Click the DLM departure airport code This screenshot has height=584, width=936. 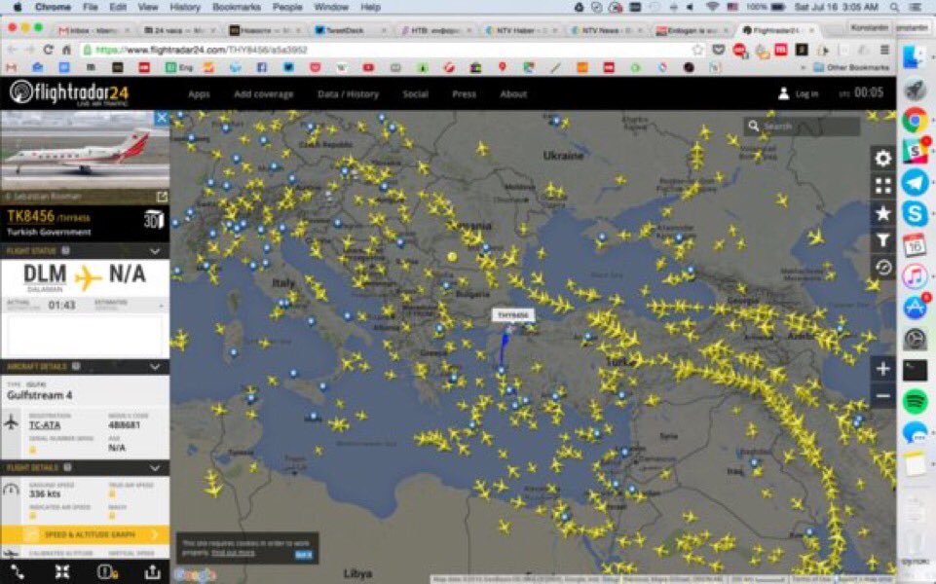(45, 274)
